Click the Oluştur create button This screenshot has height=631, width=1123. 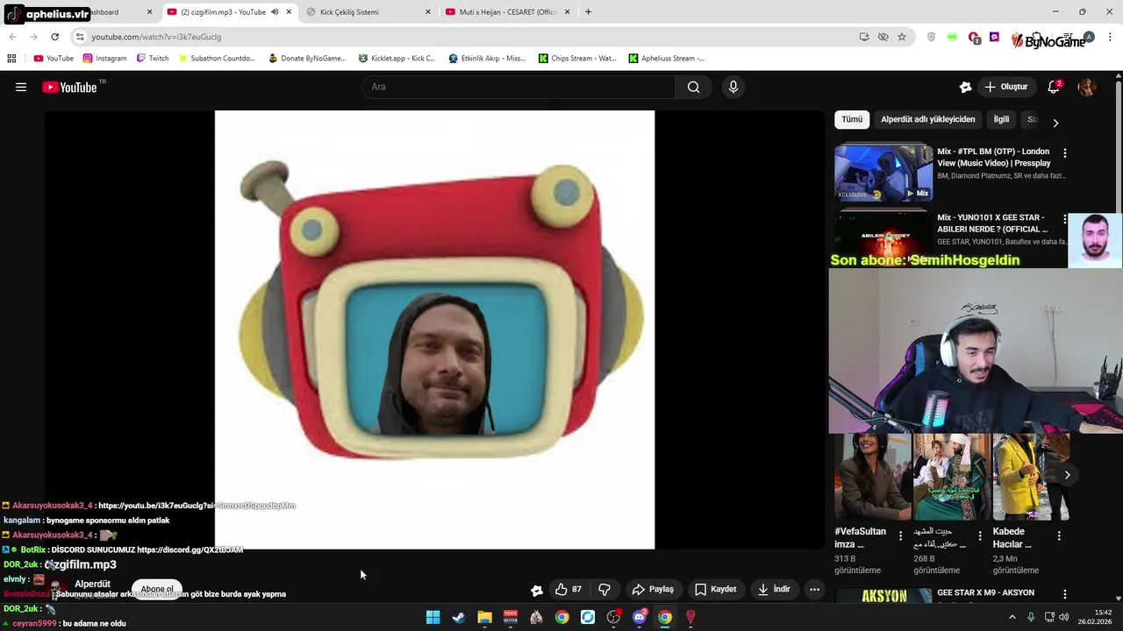click(x=1005, y=87)
